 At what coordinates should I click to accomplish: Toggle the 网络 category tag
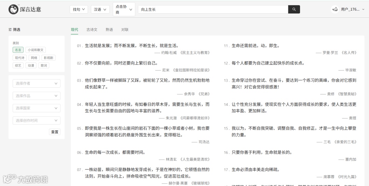coord(34,58)
